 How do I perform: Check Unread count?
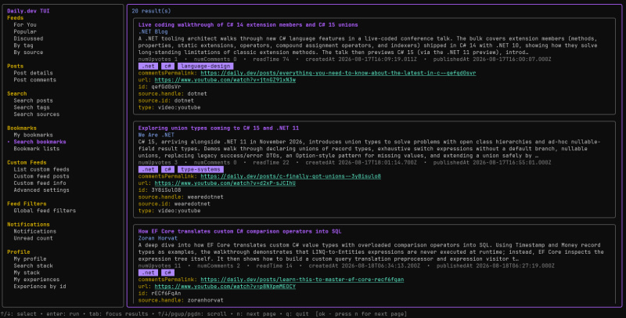[33, 238]
